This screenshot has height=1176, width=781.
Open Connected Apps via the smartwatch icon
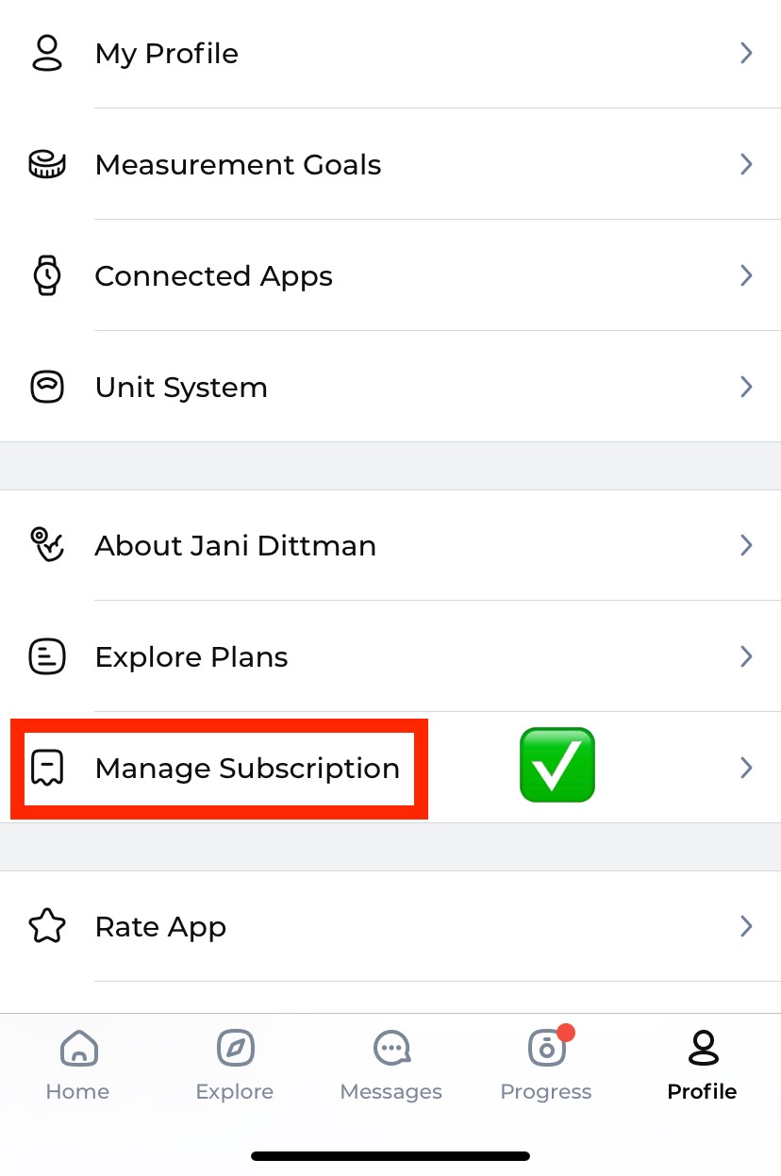[46, 275]
